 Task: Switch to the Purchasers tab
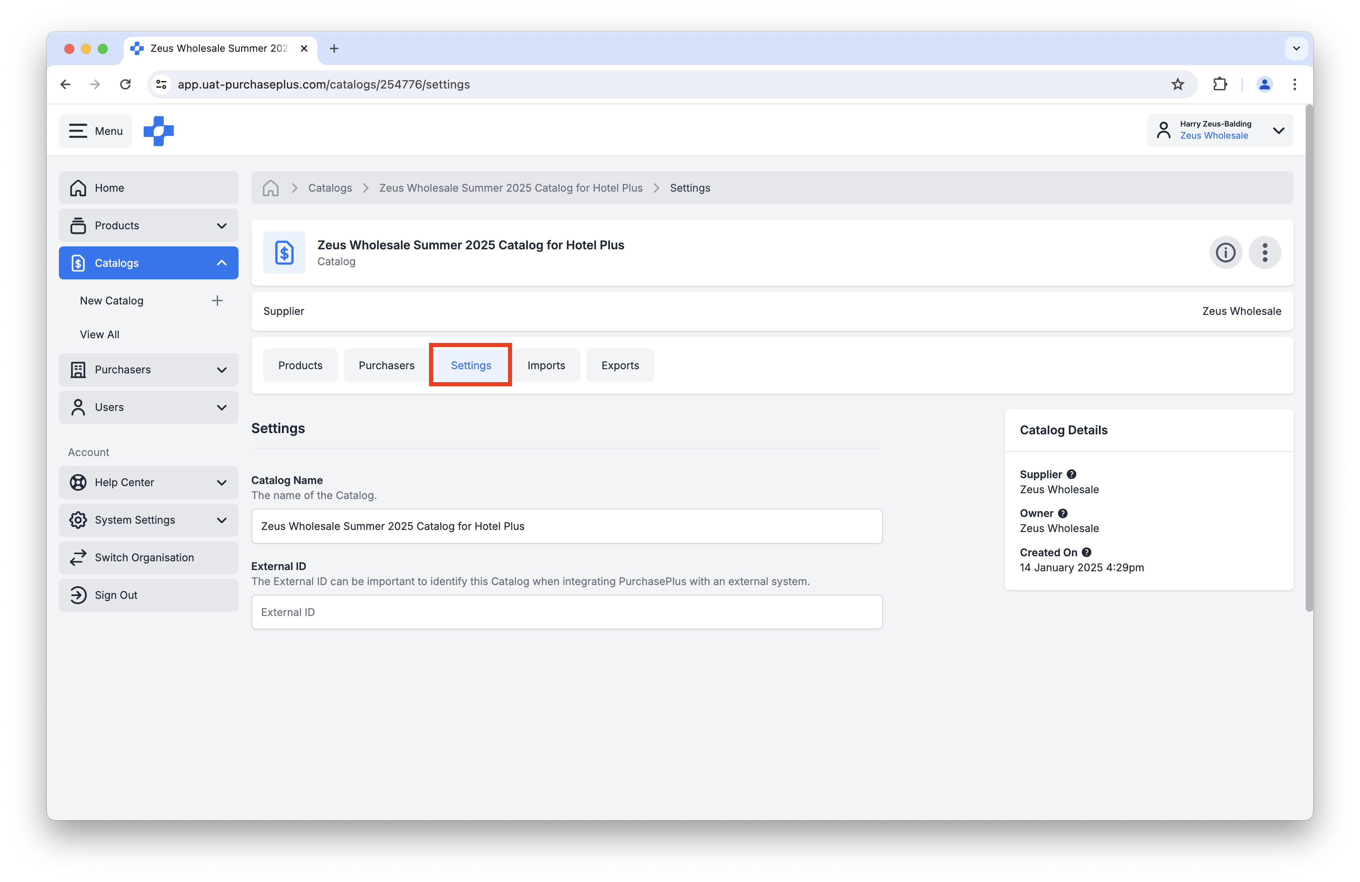click(x=386, y=365)
